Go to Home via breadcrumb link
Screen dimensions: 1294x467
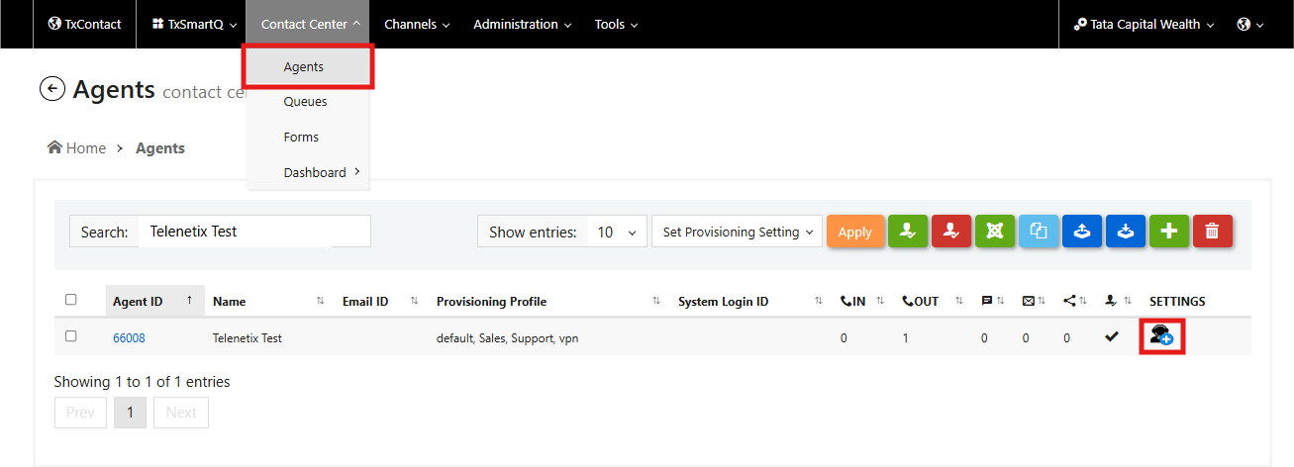[x=86, y=147]
